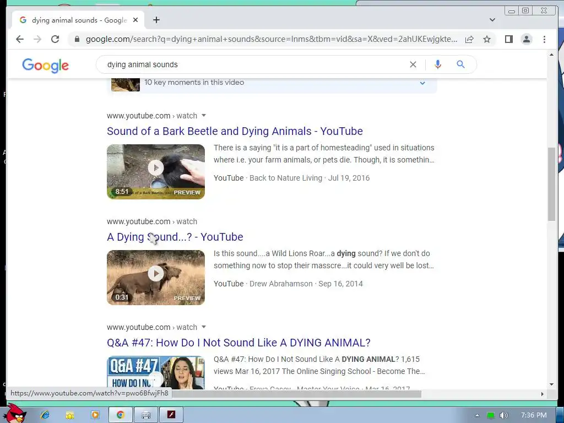Click into the 'dying animal sounds' search field

click(x=252, y=64)
